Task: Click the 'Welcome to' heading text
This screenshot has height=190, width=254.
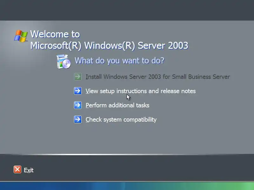Action: coord(55,34)
